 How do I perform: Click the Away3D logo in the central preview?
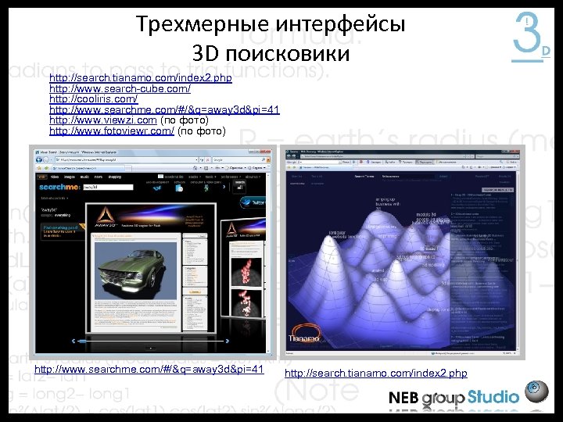click(x=105, y=218)
